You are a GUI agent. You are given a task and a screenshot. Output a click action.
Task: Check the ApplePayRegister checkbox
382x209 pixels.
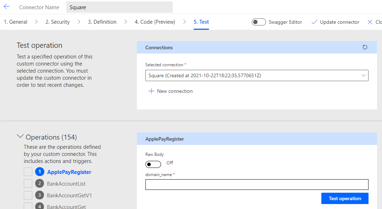coord(28,172)
